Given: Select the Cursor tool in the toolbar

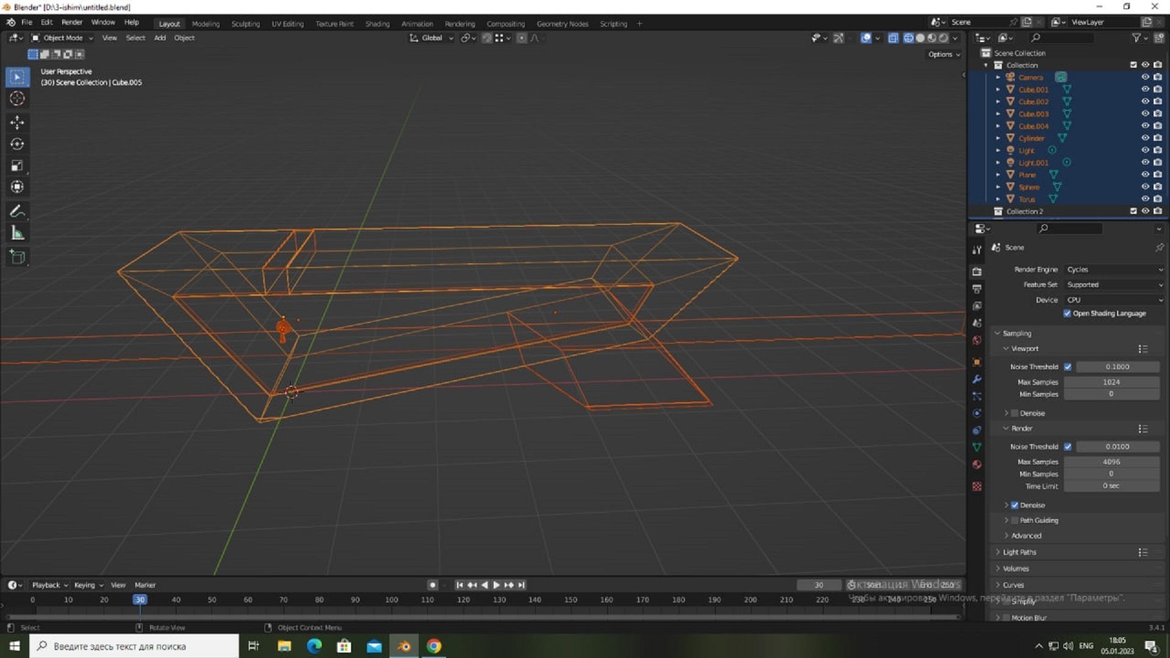Looking at the screenshot, I should tap(17, 99).
